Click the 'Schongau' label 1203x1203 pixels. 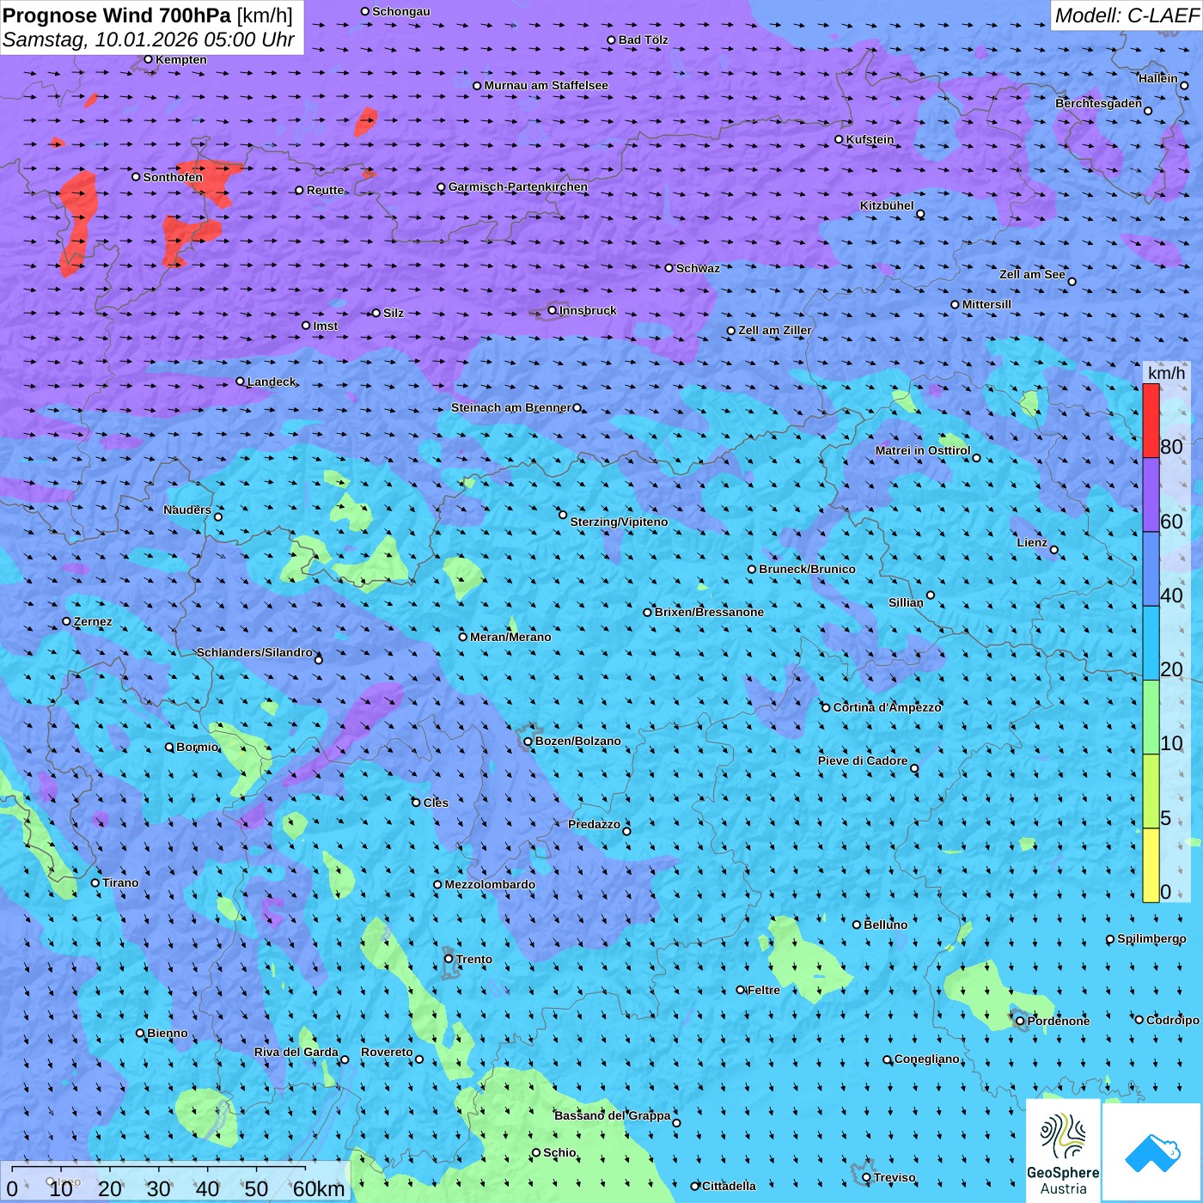[401, 11]
